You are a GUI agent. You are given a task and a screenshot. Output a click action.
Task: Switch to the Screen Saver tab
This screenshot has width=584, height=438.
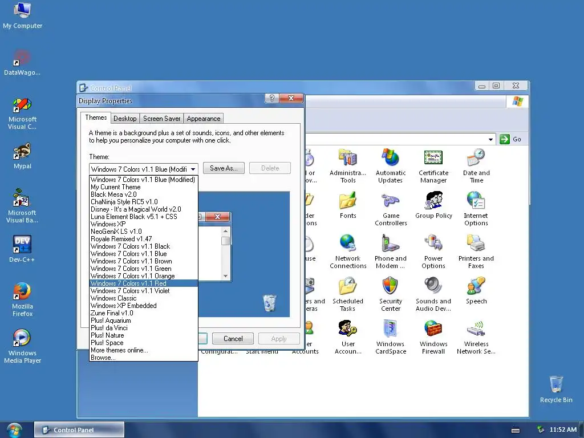pyautogui.click(x=161, y=119)
